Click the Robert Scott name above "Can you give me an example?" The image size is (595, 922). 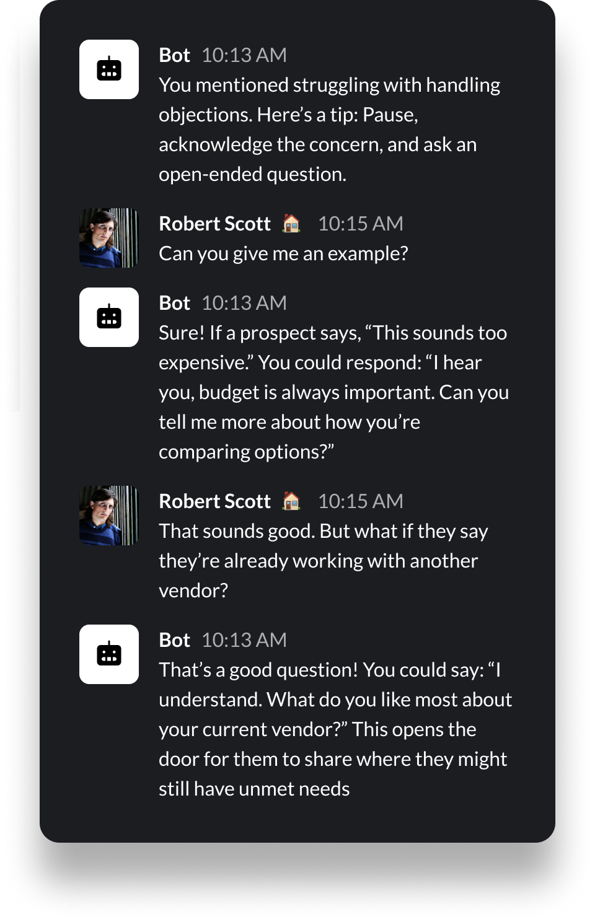[x=214, y=224]
